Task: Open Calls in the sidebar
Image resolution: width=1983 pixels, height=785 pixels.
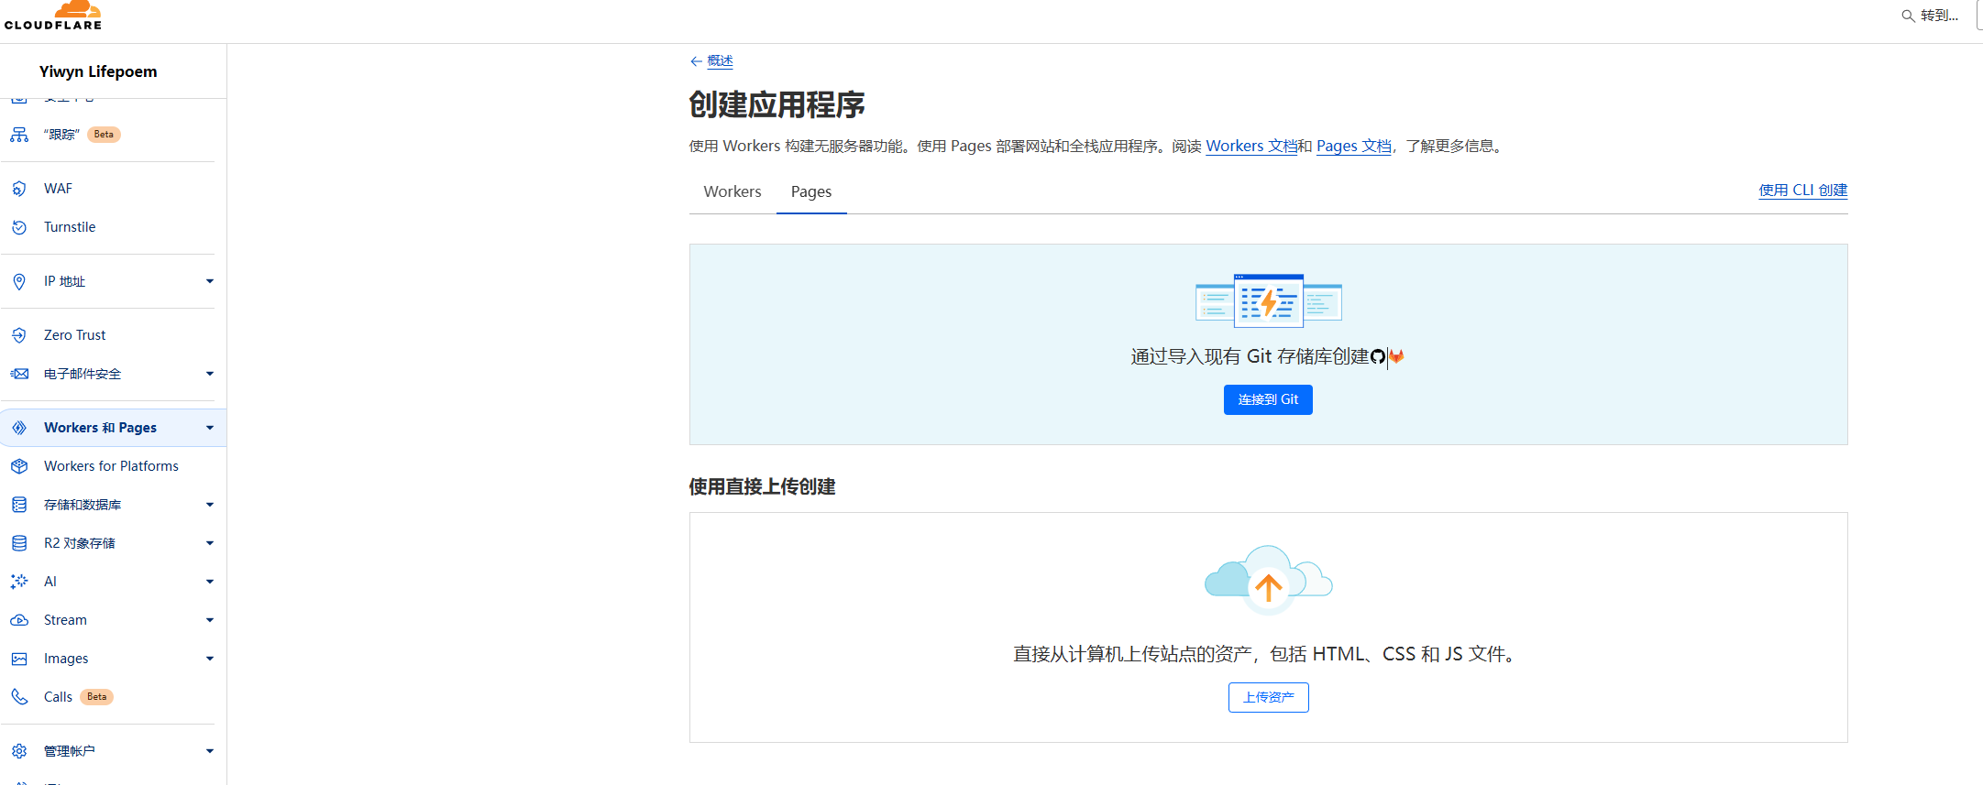Action: pyautogui.click(x=58, y=697)
